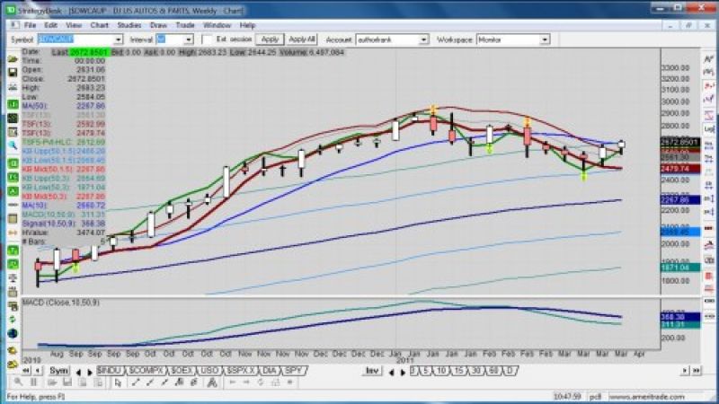Click the open folder icon in left toolbar
The height and width of the screenshot is (404, 719).
13,57
